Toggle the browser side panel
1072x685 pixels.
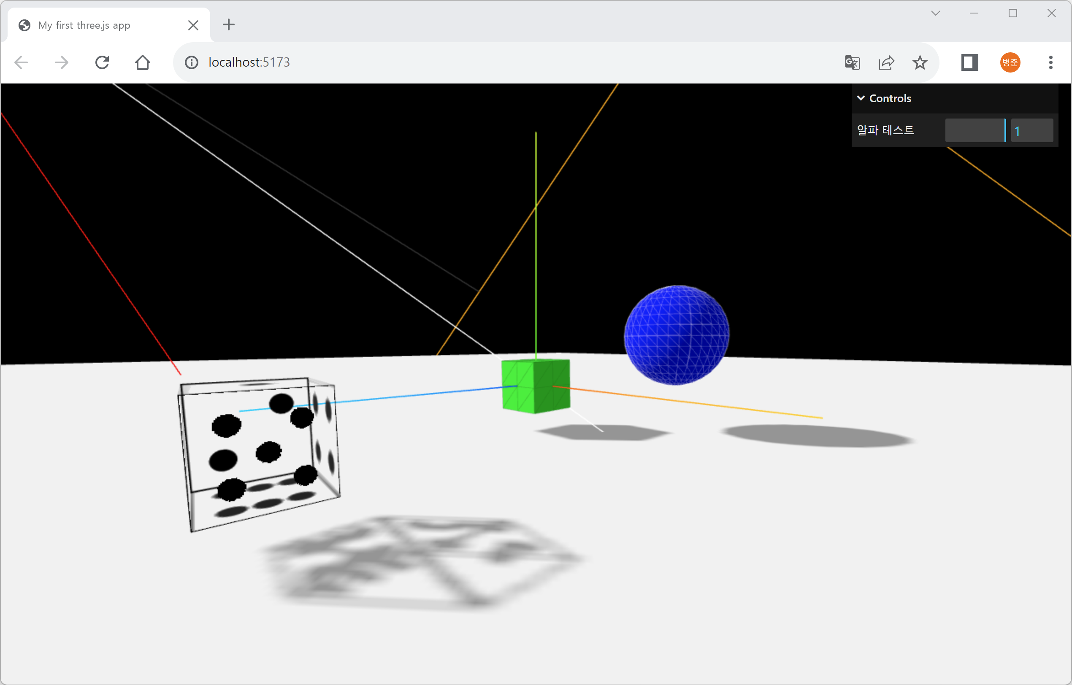click(x=969, y=62)
